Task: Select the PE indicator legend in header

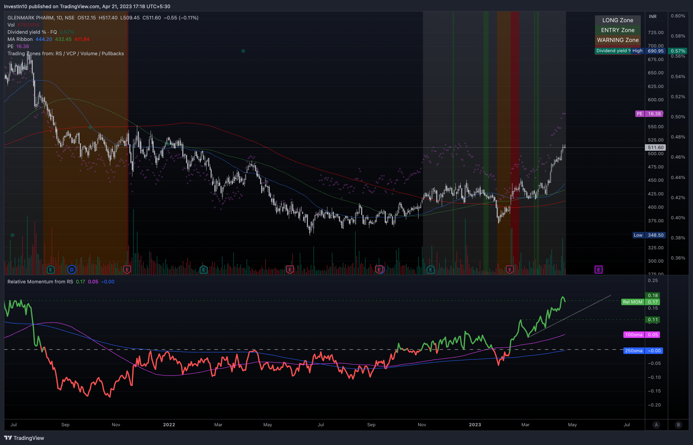Action: pos(11,46)
